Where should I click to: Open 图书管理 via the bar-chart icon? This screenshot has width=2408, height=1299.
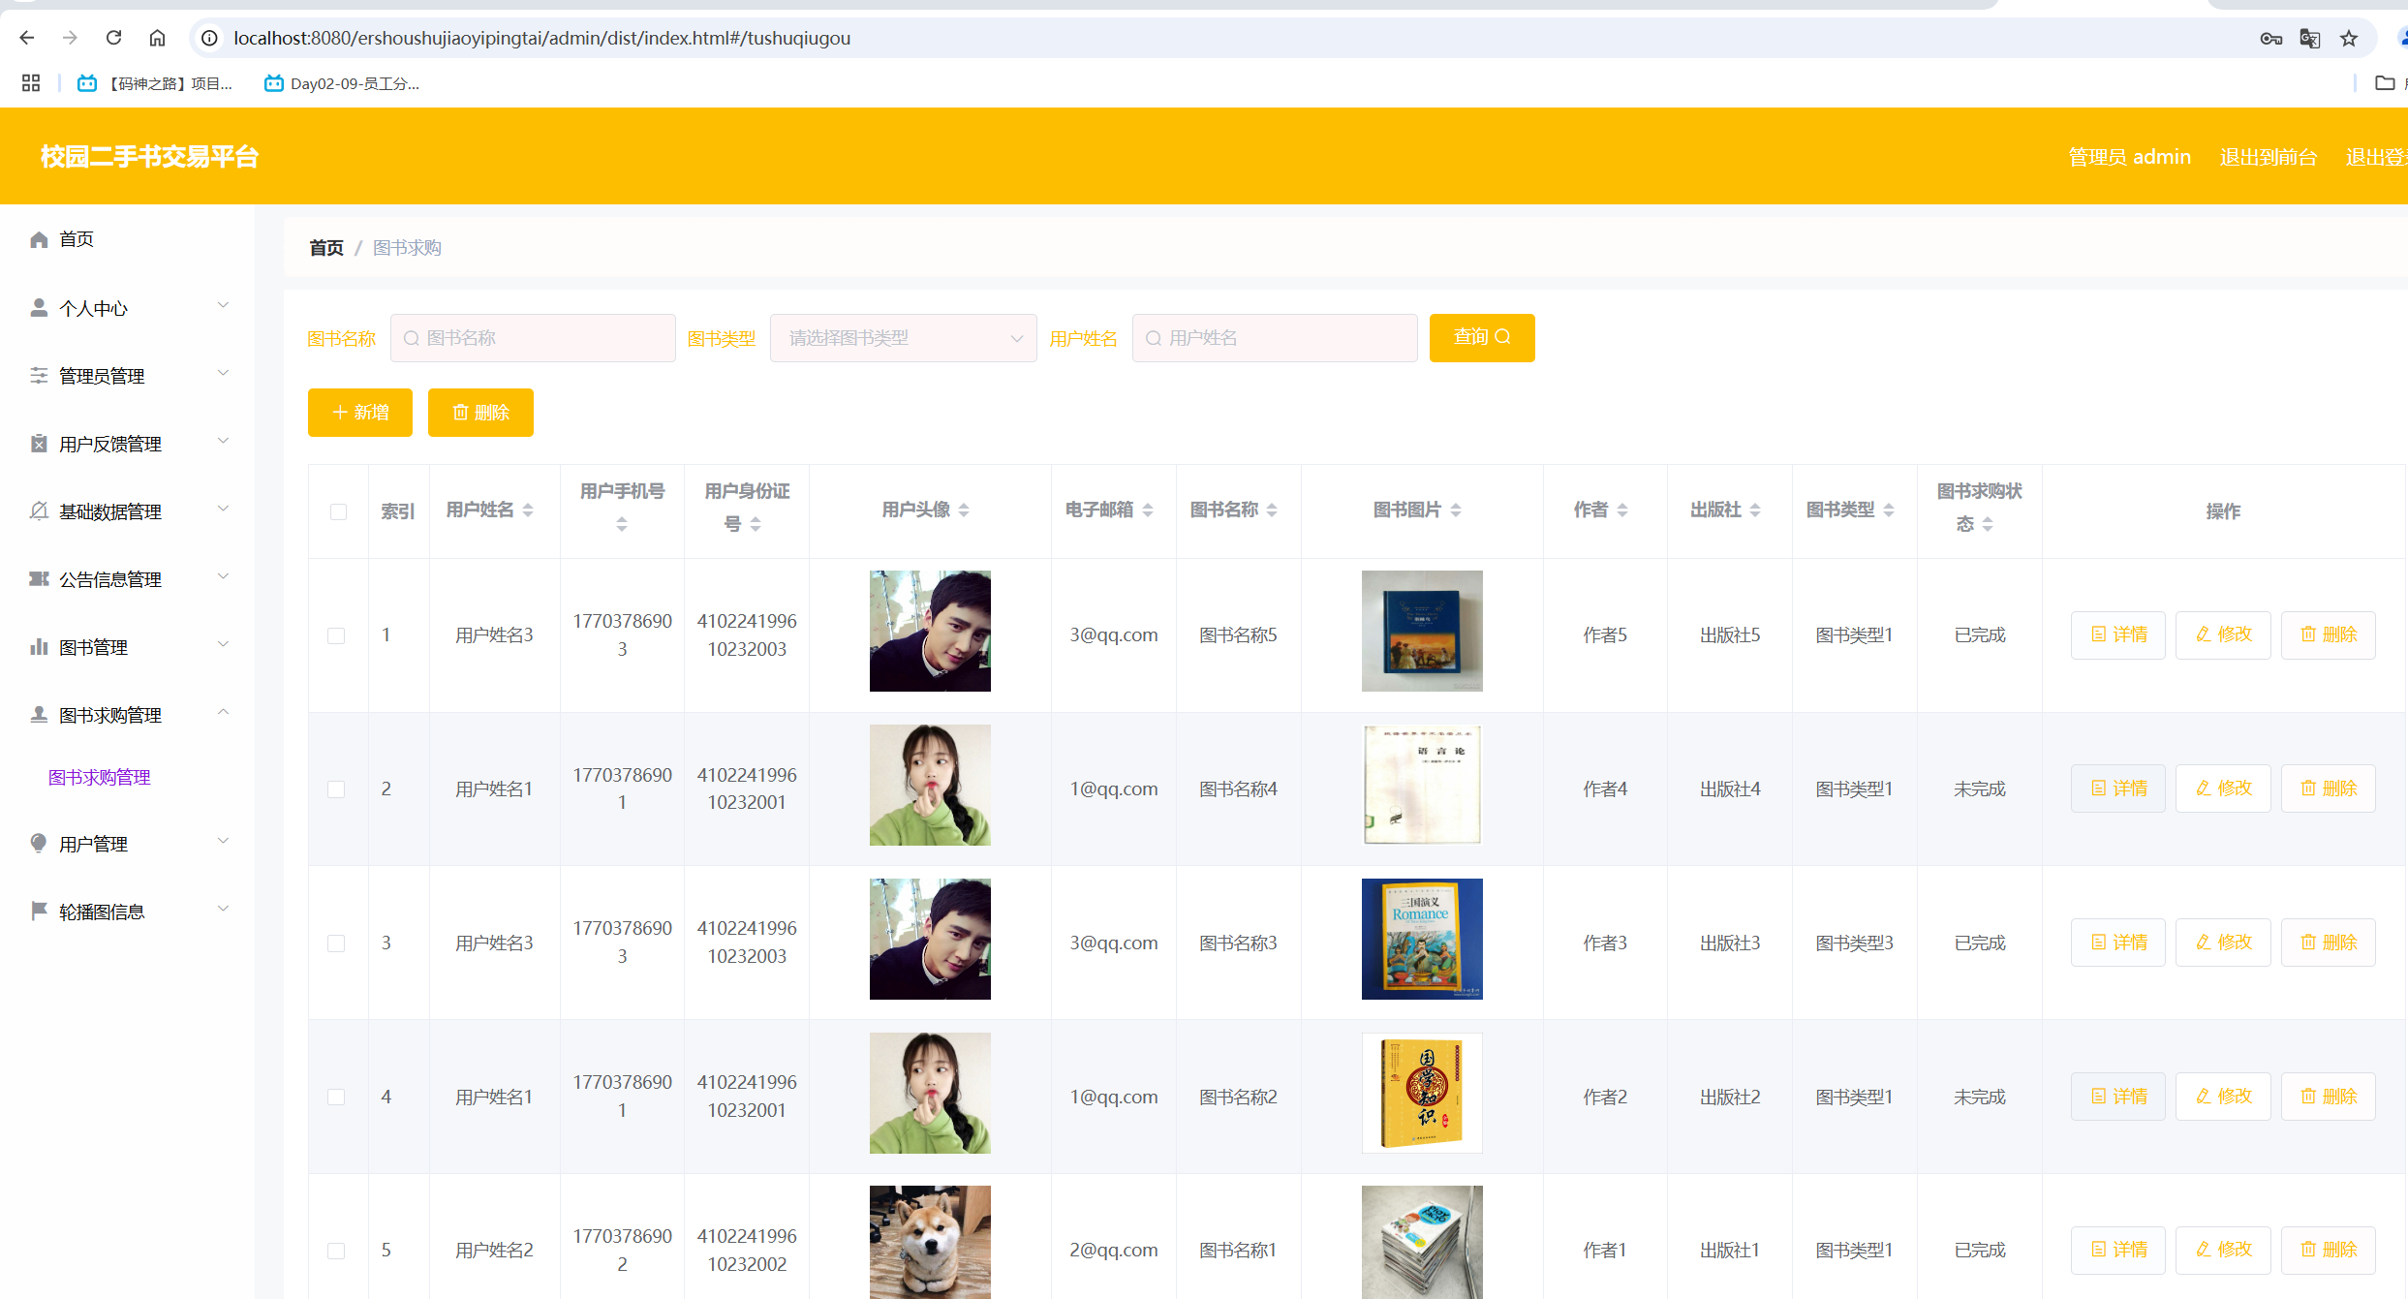39,646
